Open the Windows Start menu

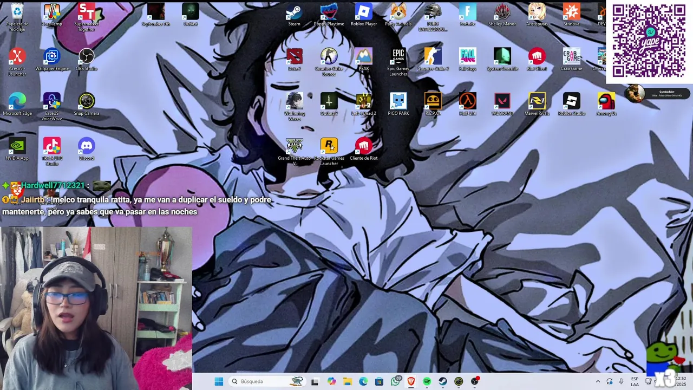(219, 381)
